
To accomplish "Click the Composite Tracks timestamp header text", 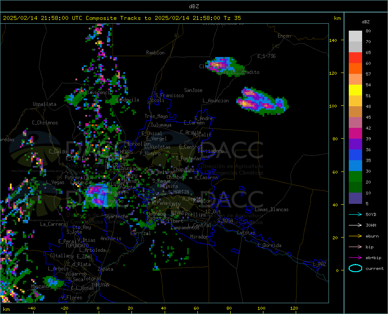I will 122,18.
